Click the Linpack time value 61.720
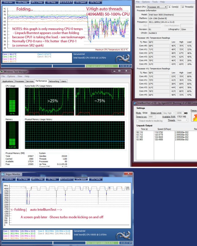 (140, 137)
